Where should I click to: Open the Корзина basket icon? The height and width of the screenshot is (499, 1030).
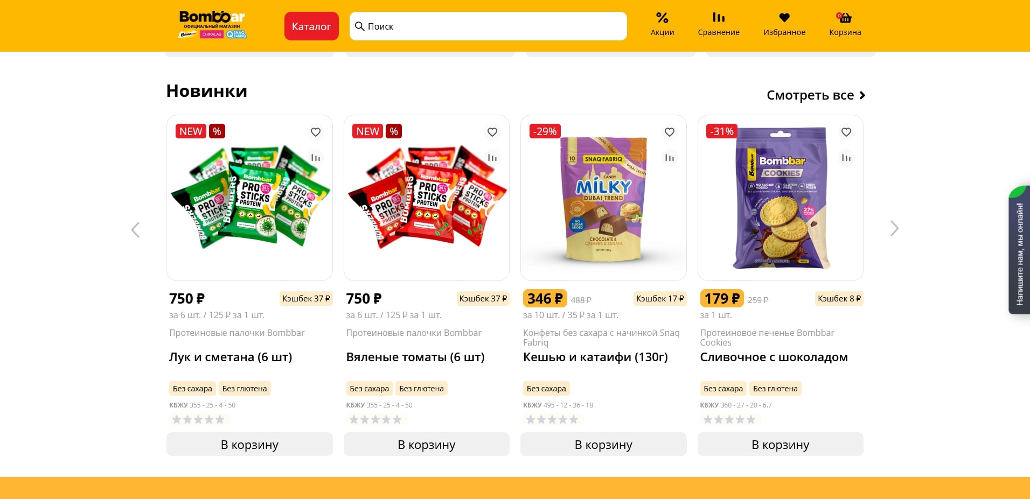click(x=845, y=18)
